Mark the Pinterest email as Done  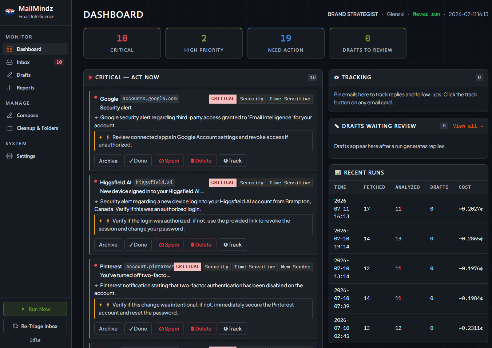click(138, 329)
